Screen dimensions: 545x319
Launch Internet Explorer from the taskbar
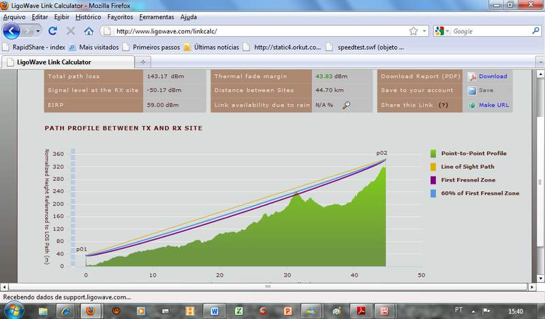[x=65, y=311]
